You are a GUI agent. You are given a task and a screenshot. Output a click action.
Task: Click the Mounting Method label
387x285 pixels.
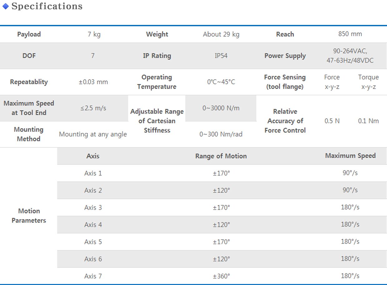29,134
